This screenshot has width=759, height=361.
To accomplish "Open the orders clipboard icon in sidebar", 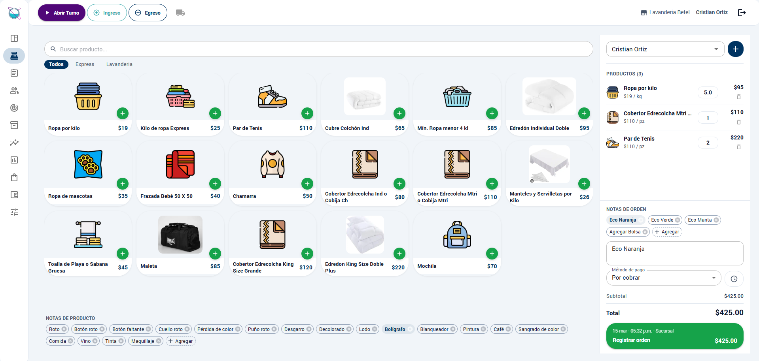I will click(x=14, y=73).
